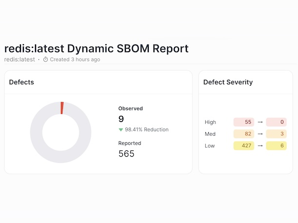298x223 pixels.
Task: Click the Dynamic SBOM Report page title
Action: [x=96, y=48]
